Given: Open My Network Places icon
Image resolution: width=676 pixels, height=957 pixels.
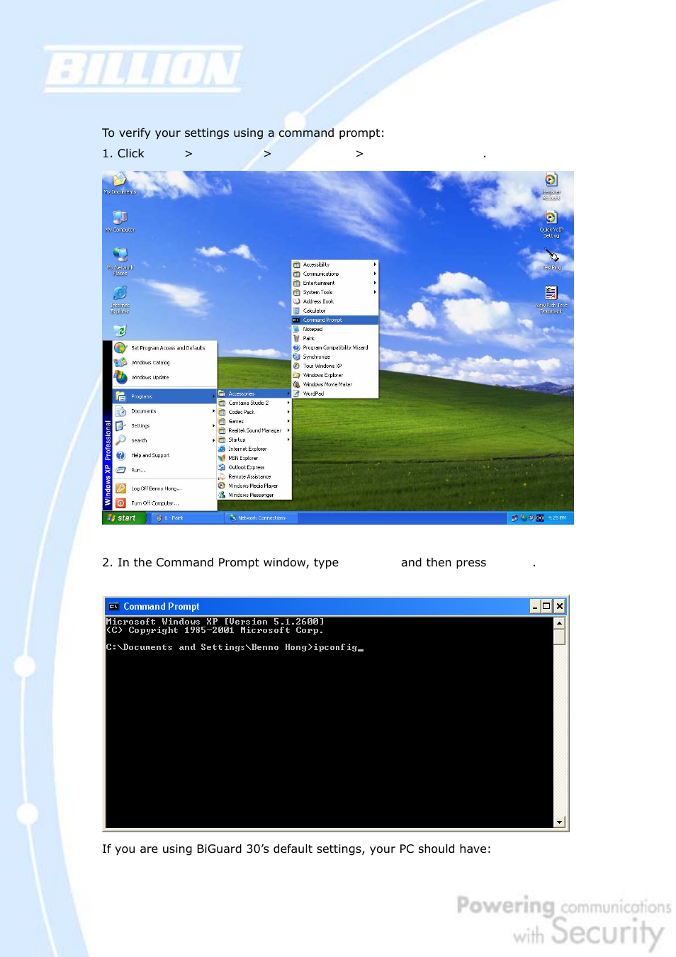Looking at the screenshot, I should pos(120,256).
